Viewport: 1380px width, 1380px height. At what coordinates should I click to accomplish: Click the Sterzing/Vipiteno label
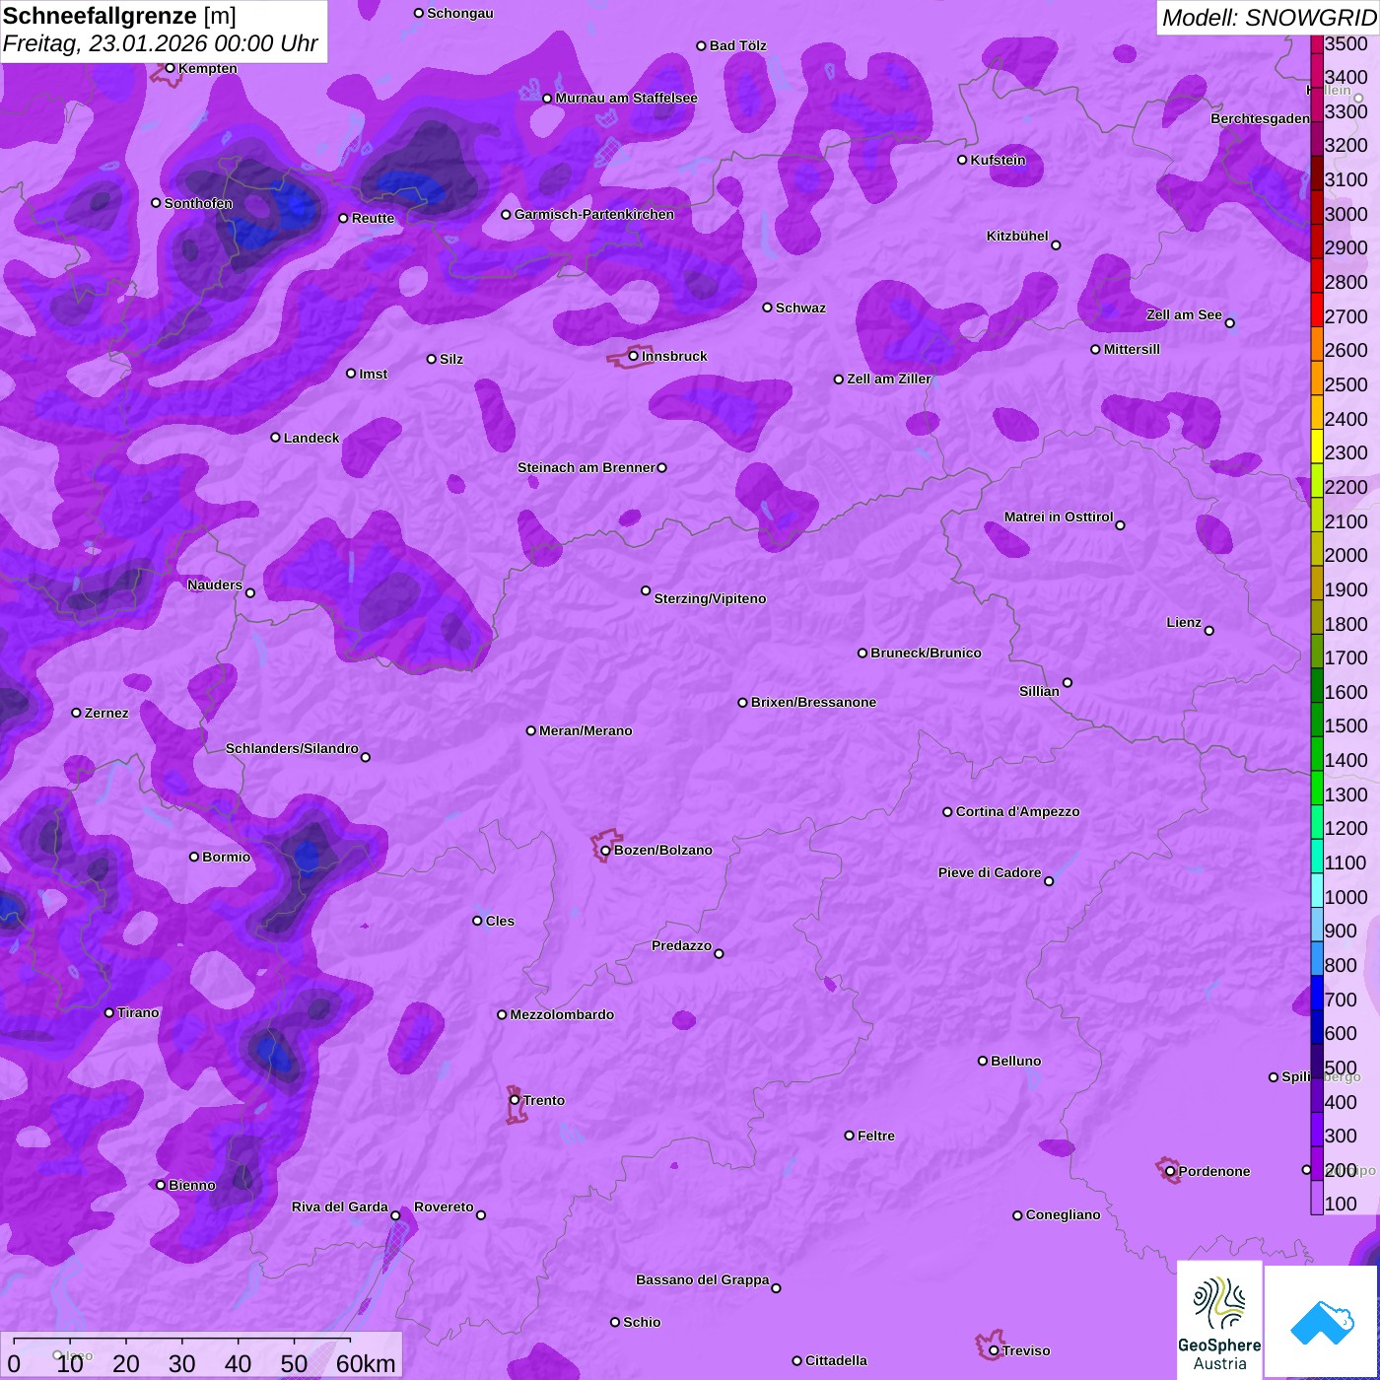click(x=710, y=598)
